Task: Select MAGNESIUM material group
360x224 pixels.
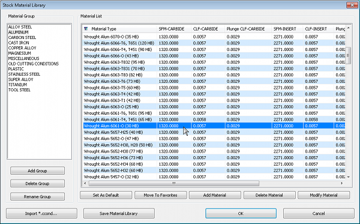Action: [20, 53]
